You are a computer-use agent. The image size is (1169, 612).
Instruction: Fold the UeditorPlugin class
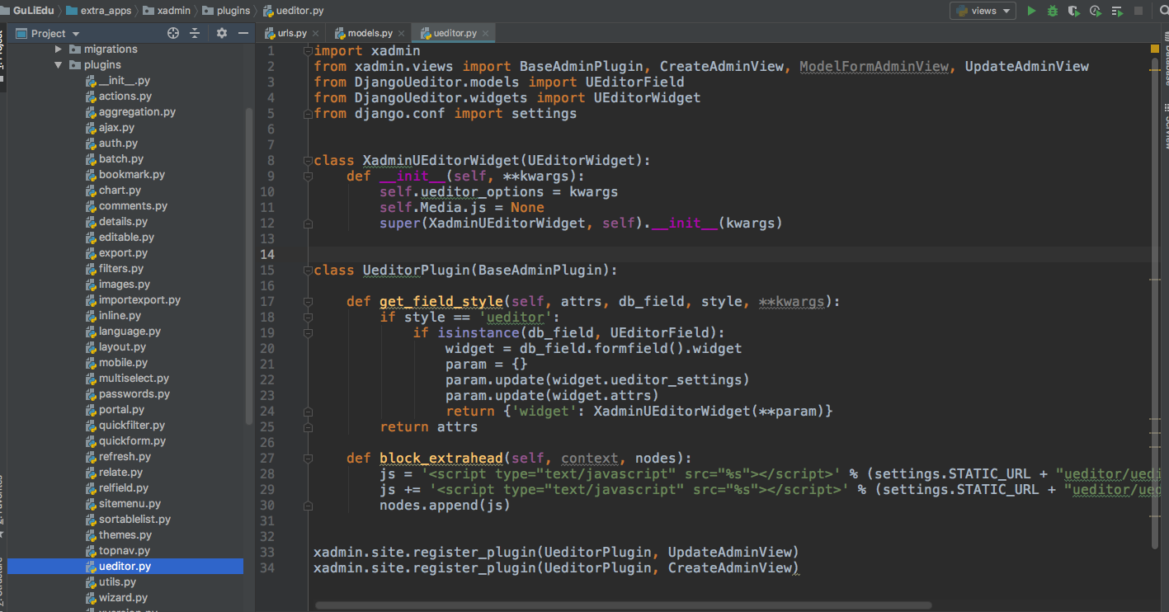click(308, 270)
